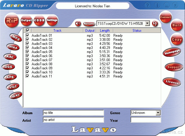Select AAC output format button

coord(10,57)
